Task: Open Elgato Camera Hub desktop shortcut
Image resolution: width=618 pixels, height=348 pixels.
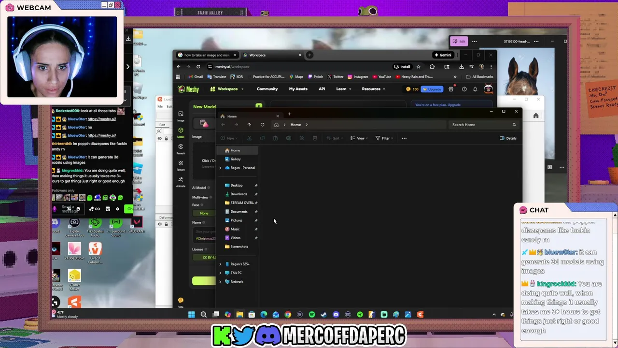Action: pyautogui.click(x=74, y=226)
